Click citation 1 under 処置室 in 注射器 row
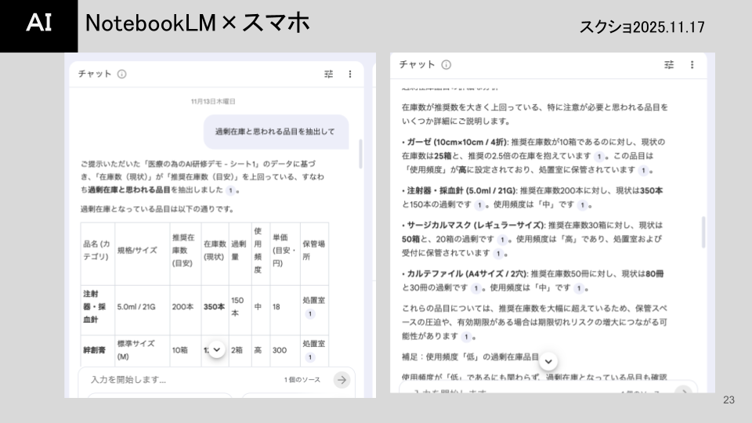Viewport: 752px width, 423px height. click(309, 313)
